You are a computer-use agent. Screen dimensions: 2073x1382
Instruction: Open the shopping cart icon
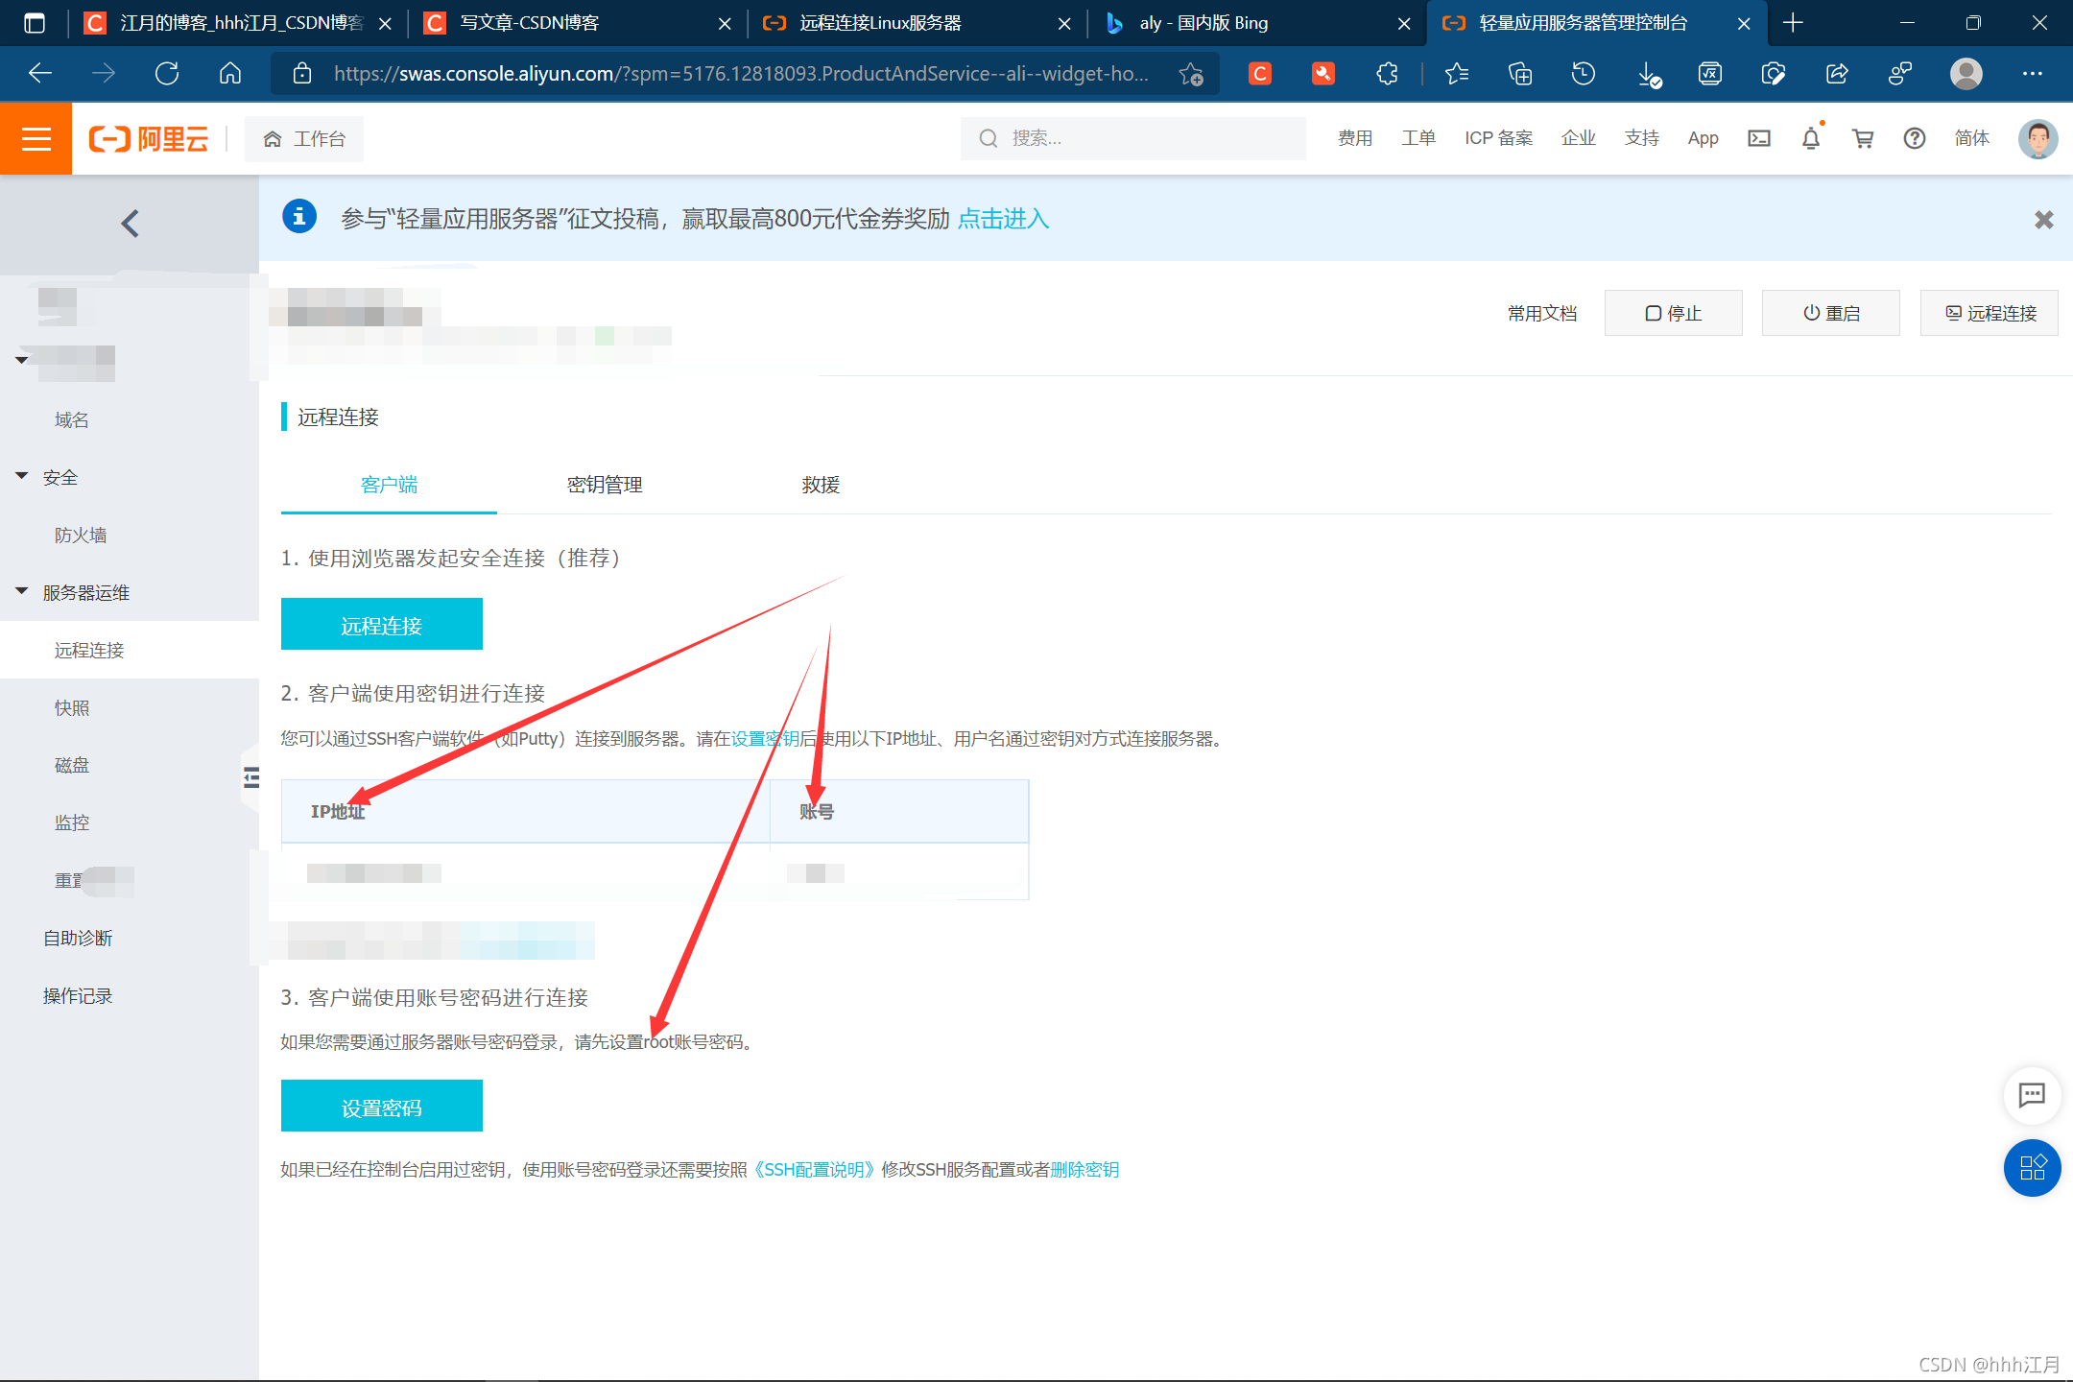[1862, 139]
